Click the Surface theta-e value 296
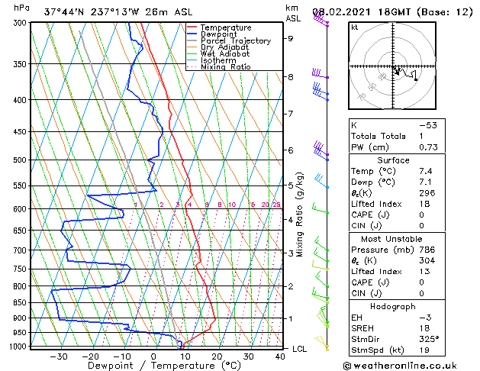The image size is (480, 371). point(427,193)
